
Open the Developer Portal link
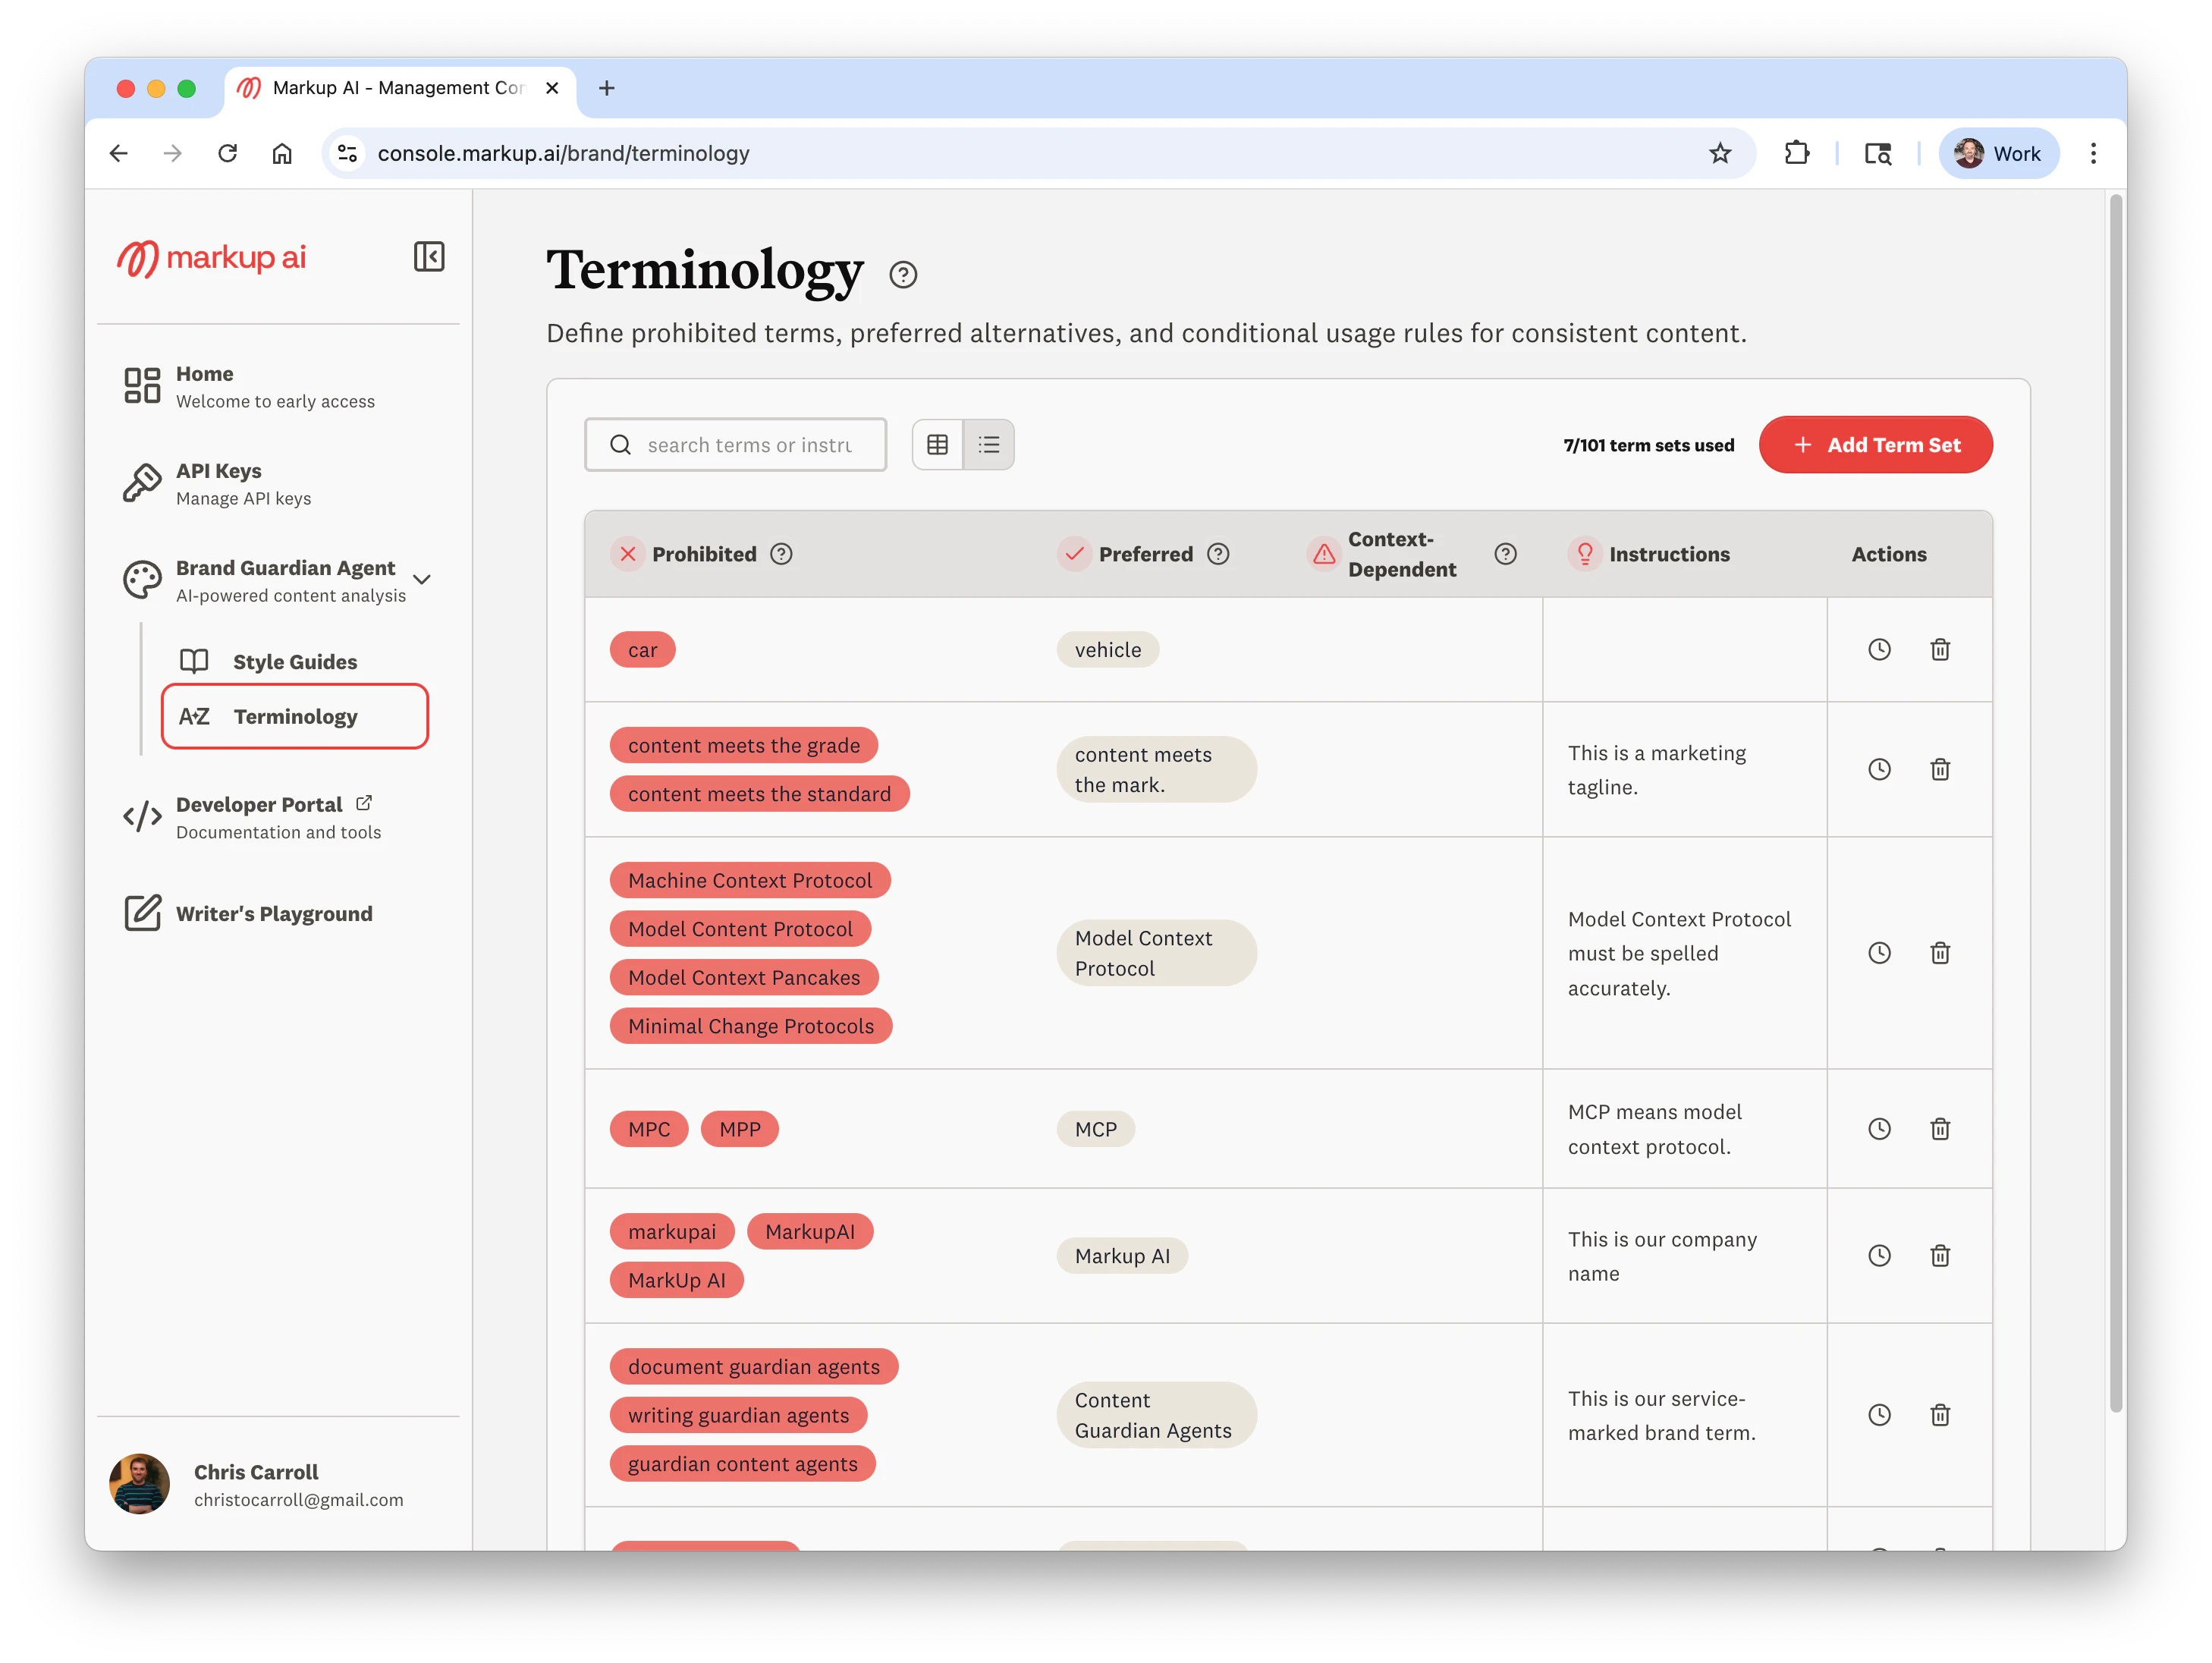(258, 804)
